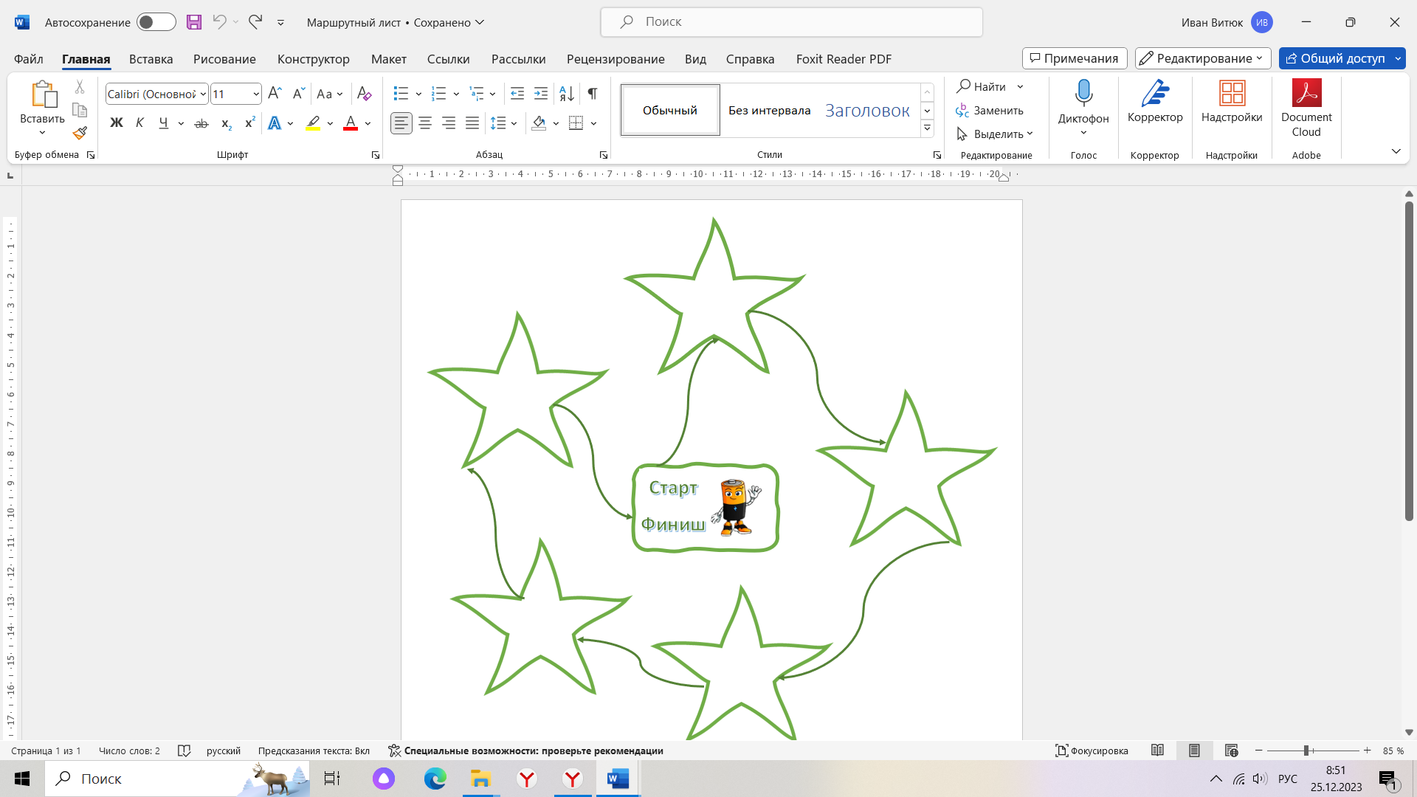
Task: Click the Clear formatting icon
Action: (x=364, y=94)
